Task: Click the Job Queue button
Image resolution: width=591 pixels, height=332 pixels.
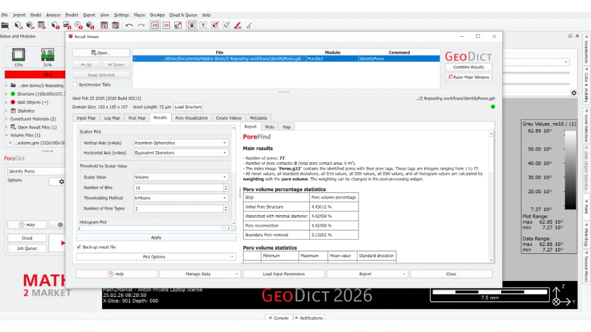Action: tap(27, 248)
